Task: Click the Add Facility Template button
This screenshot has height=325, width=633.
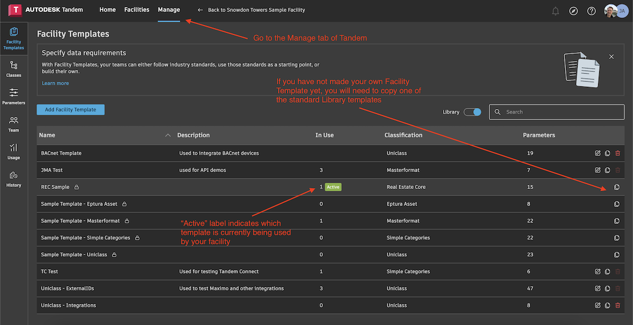Action: (71, 110)
